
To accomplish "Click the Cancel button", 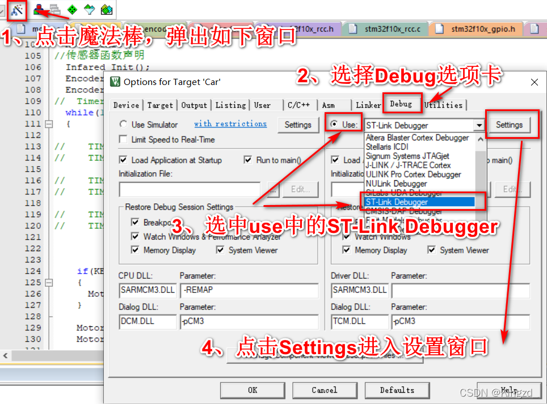I will coord(325,390).
